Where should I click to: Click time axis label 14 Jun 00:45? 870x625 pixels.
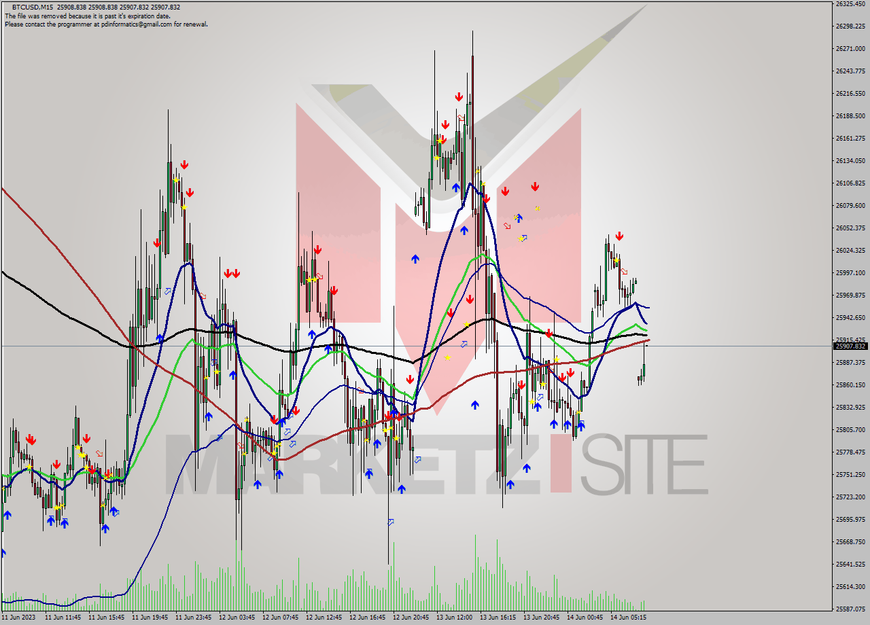[585, 618]
